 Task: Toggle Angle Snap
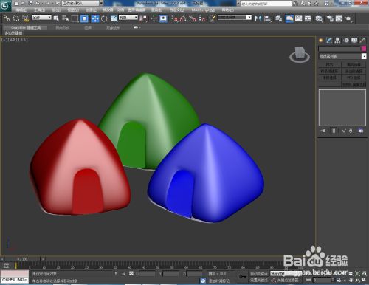tap(183, 18)
